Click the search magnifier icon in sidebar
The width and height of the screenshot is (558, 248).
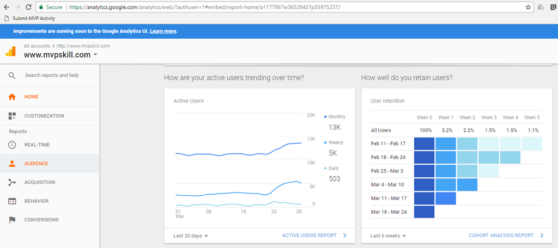(12, 76)
